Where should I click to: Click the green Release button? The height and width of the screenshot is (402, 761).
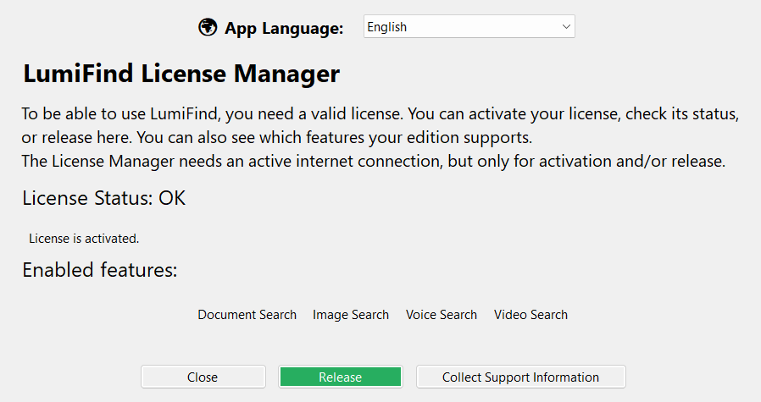pos(340,377)
